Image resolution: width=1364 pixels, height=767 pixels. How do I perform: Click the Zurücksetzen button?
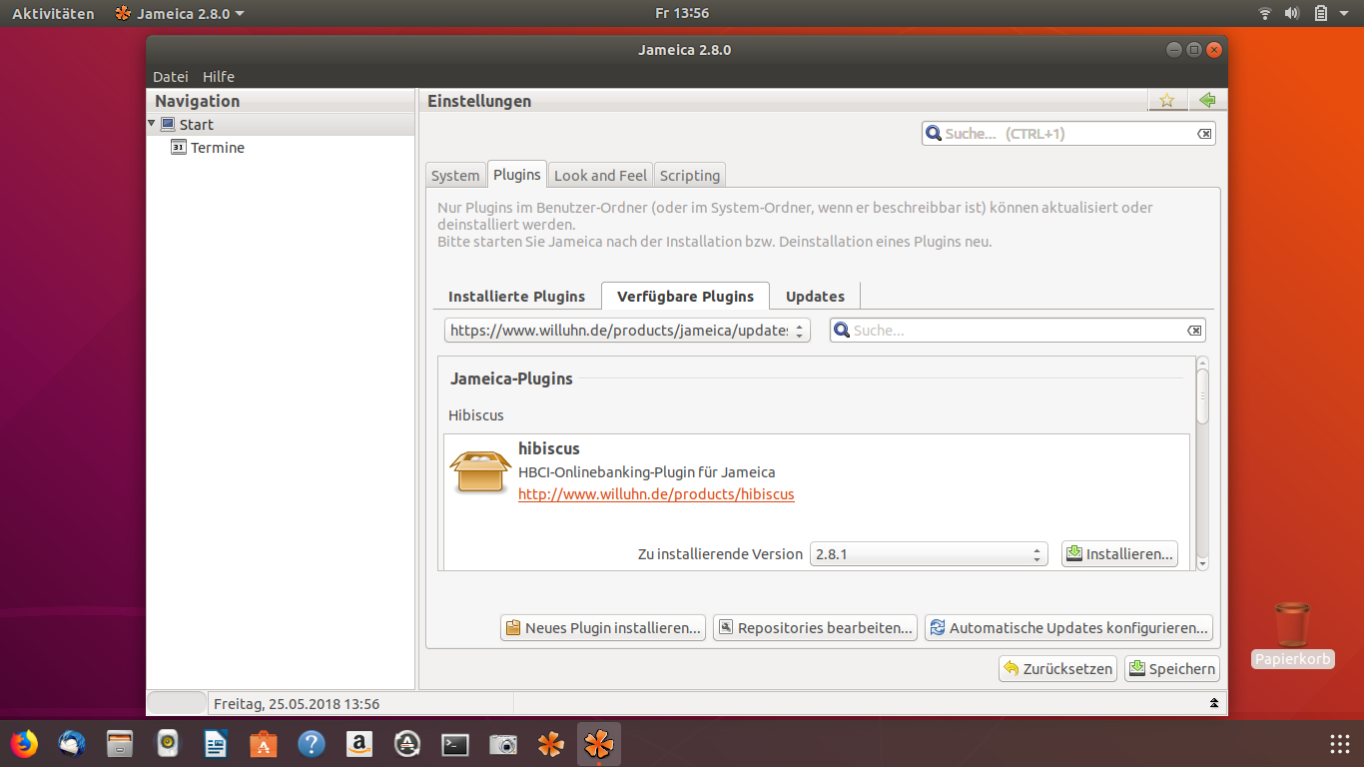coord(1058,669)
